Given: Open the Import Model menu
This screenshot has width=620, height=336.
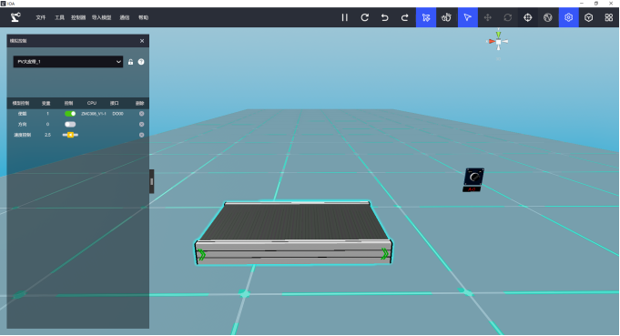Looking at the screenshot, I should tap(102, 17).
